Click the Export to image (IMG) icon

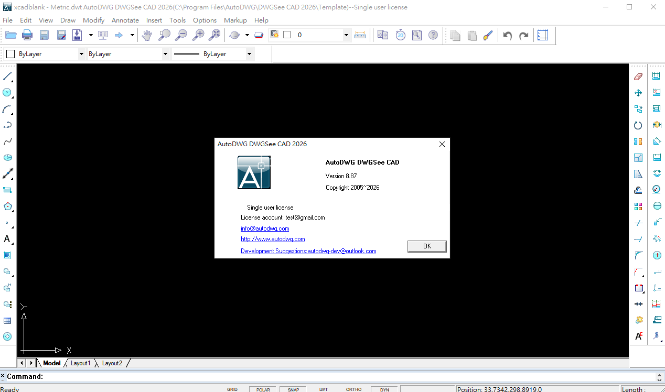[x=77, y=35]
